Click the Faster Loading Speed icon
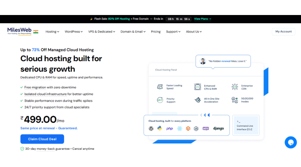Screen dimensions: 301x167 point(160,87)
